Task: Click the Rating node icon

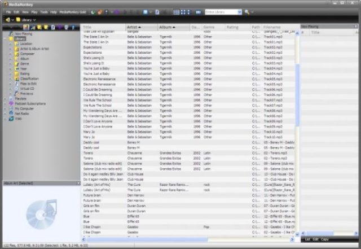Action: (16, 74)
